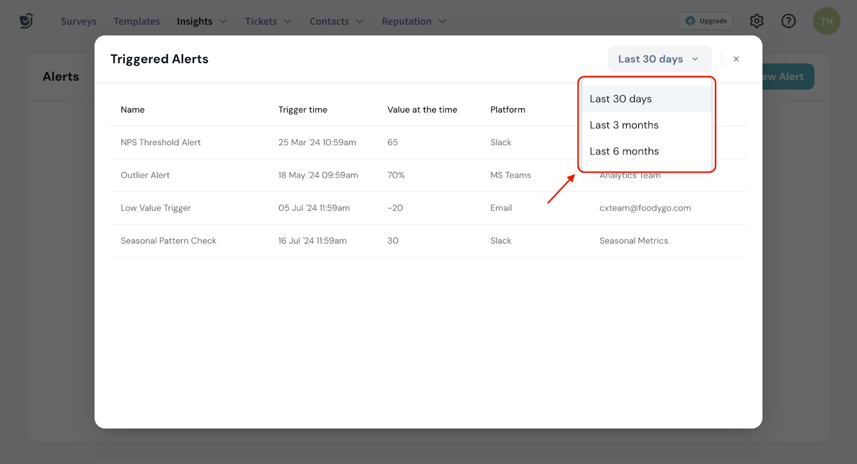857x464 pixels.
Task: Expand the Reputation menu
Action: click(x=414, y=21)
